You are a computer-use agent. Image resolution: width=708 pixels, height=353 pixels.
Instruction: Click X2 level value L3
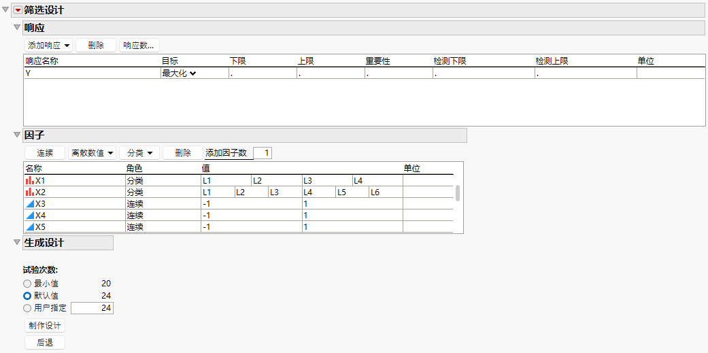(285, 192)
